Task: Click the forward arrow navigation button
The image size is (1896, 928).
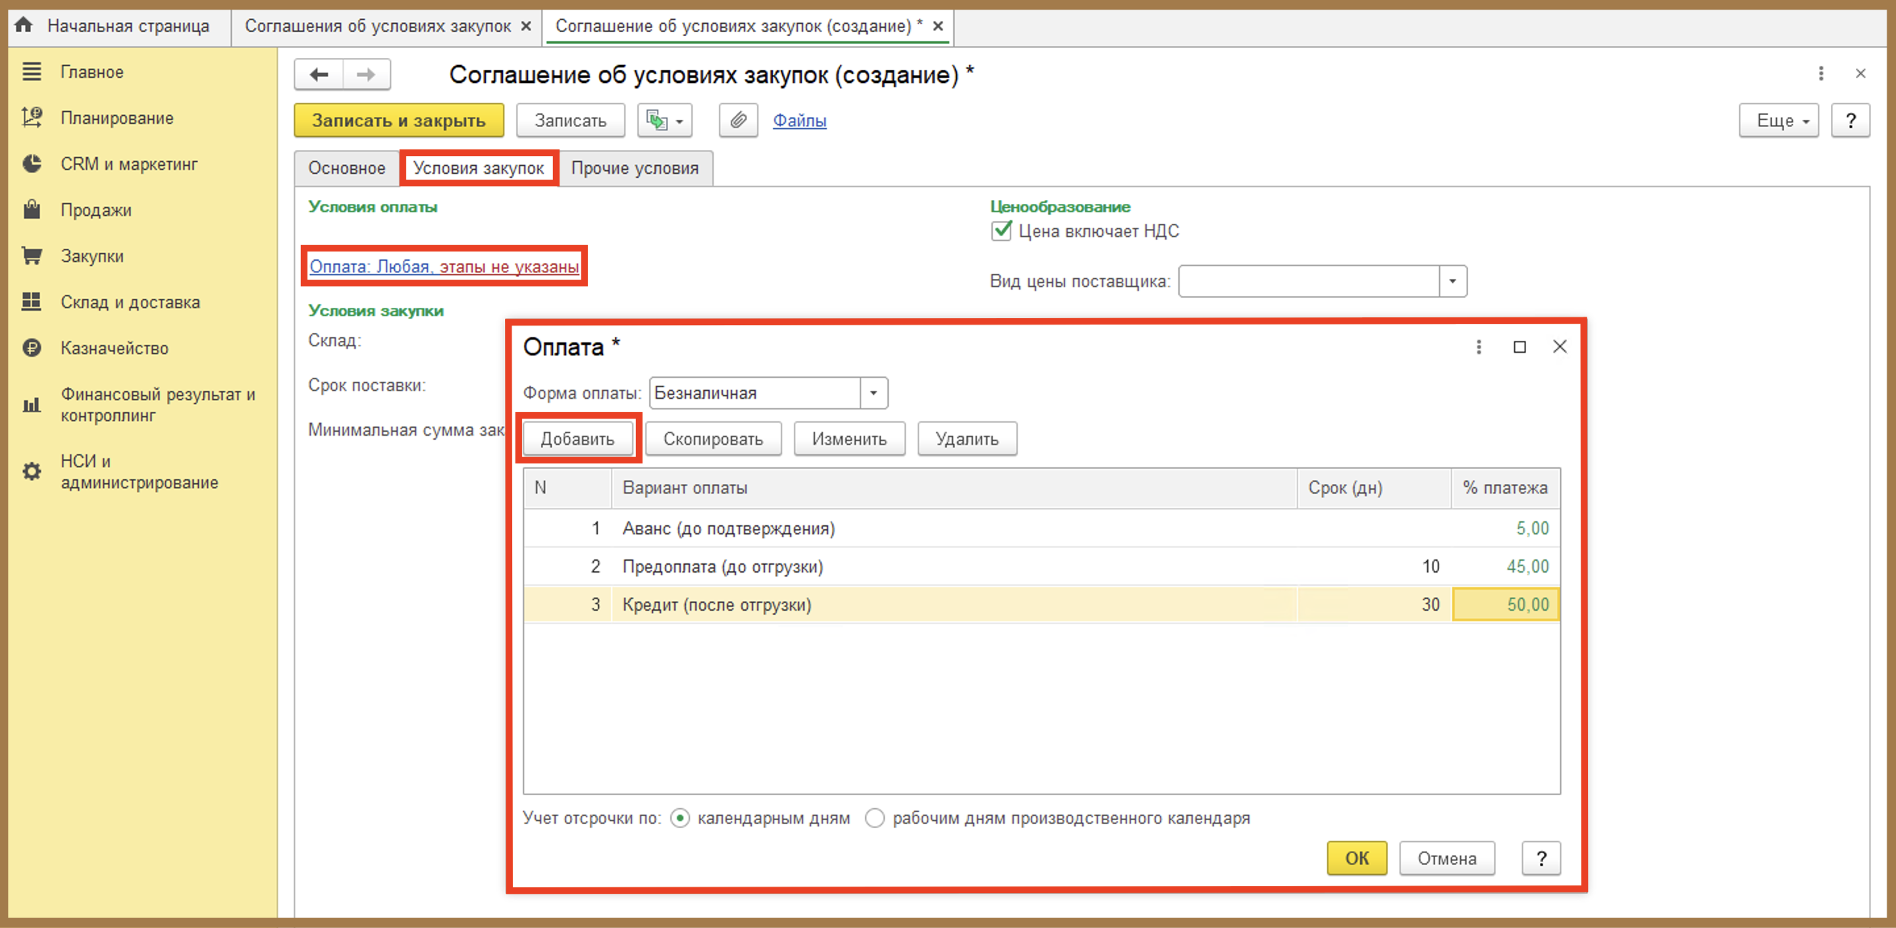Action: (x=367, y=74)
